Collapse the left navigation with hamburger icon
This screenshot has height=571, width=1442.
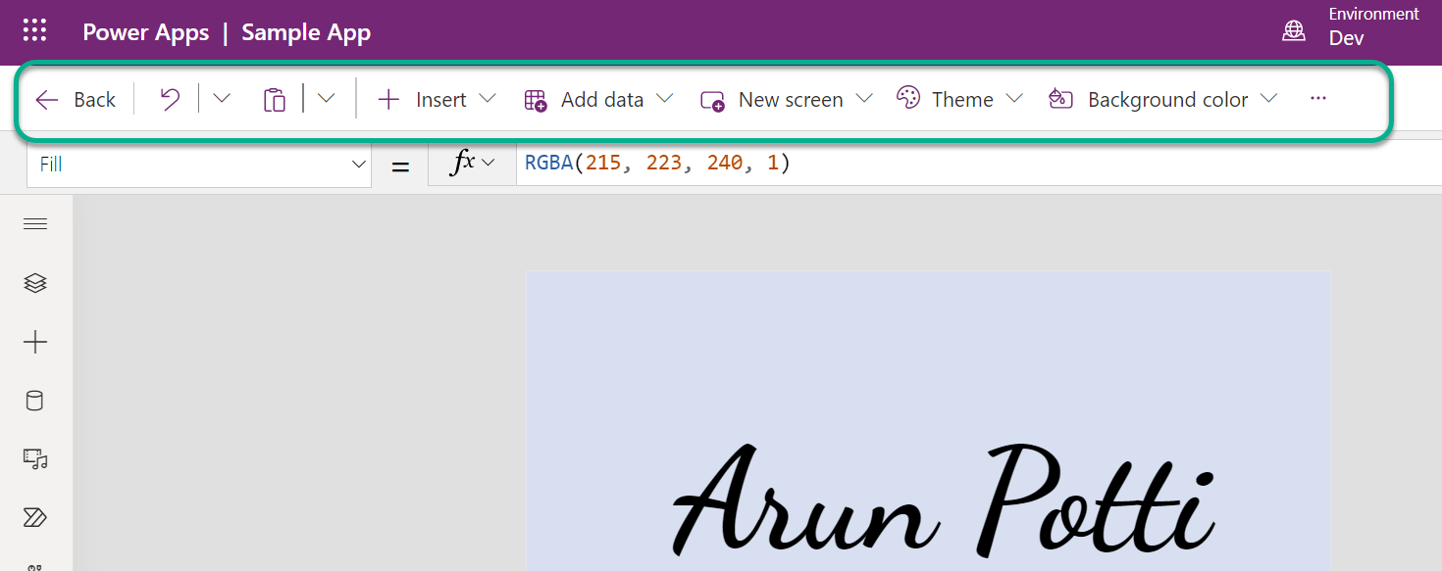(x=35, y=223)
